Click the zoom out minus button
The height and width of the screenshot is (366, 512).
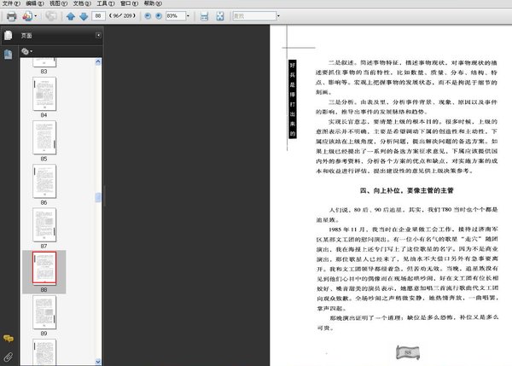[x=148, y=16]
